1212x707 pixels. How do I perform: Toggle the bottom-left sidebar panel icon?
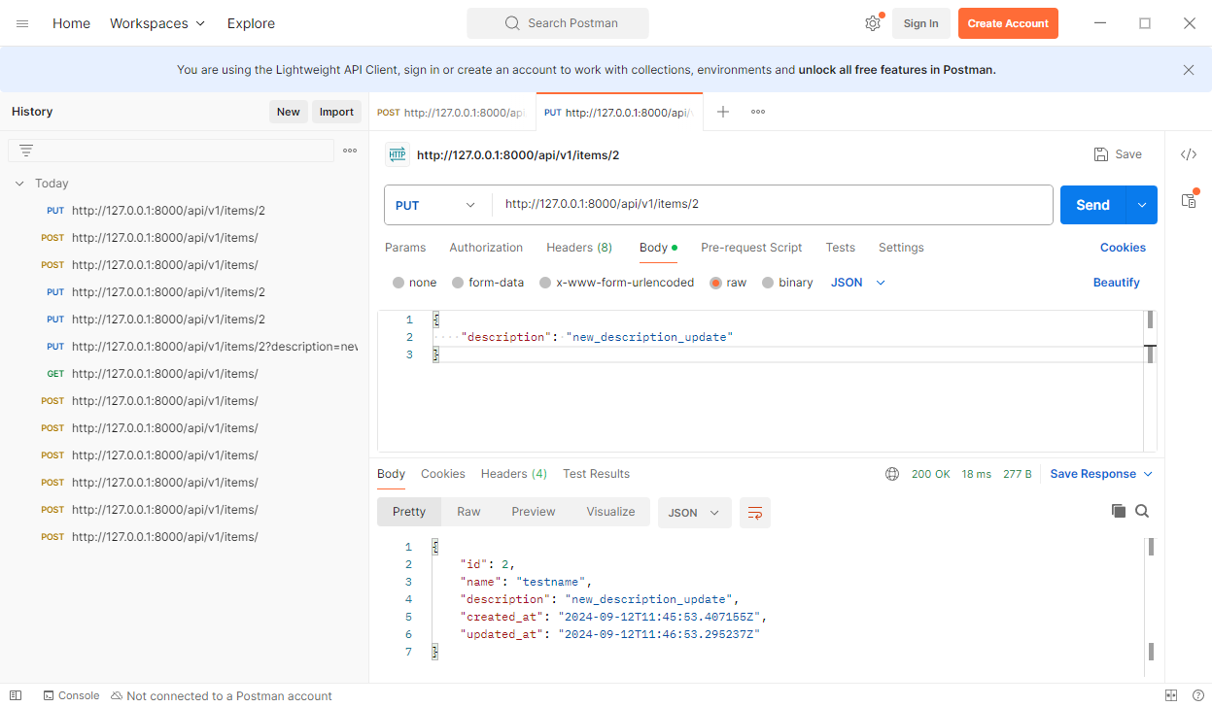[x=16, y=695]
